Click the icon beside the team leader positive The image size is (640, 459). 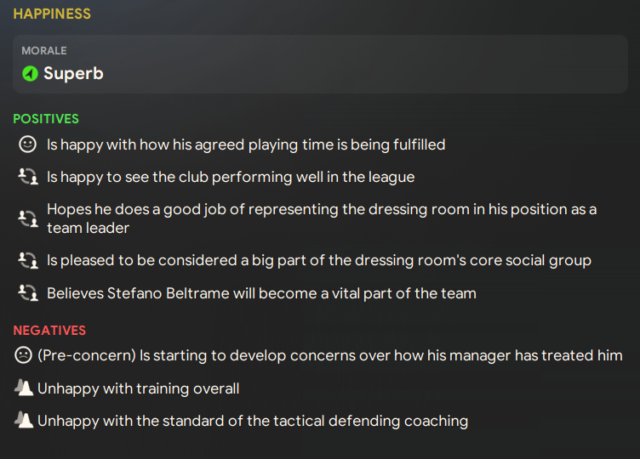point(27,218)
